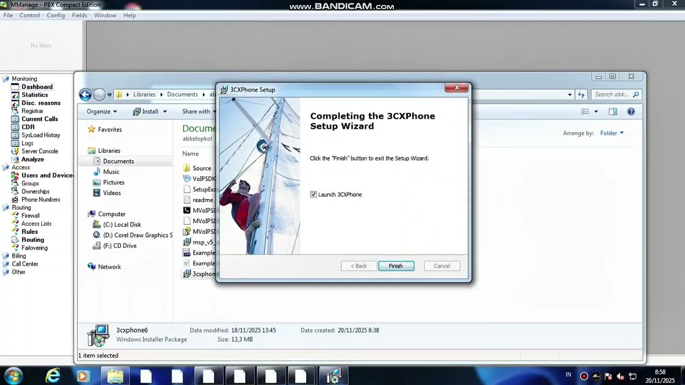Click the Favorites star icon
Screen dimensions: 685x385
tap(92, 129)
